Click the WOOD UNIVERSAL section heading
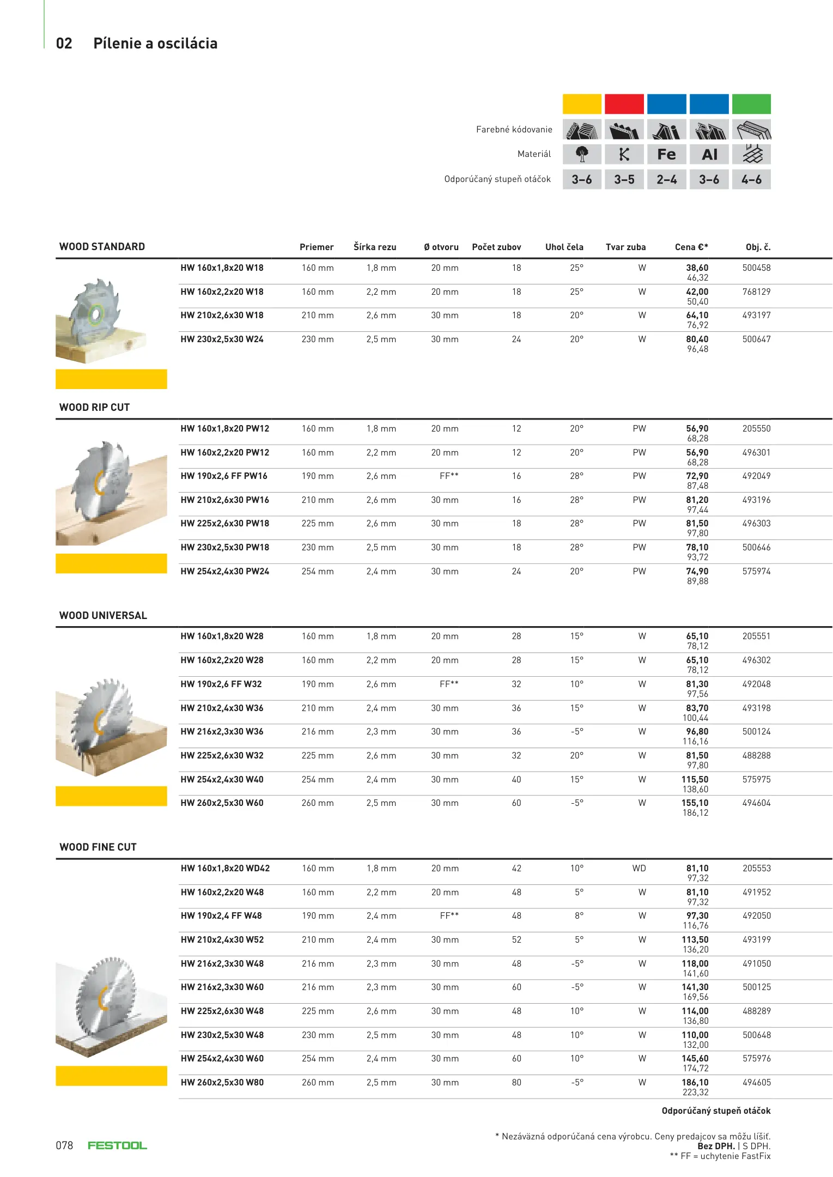Viewport: 833px width, 1177px height. (x=103, y=616)
